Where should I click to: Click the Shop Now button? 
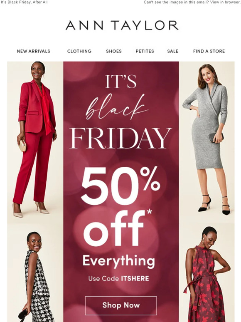121,306
